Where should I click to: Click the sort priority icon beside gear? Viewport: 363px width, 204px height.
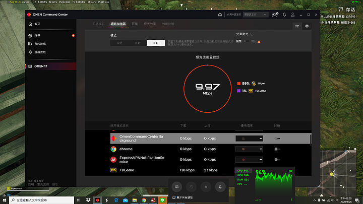coord(297,26)
